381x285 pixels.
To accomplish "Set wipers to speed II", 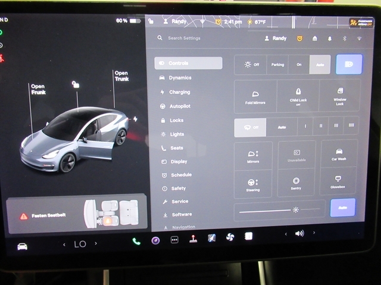I will point(321,126).
